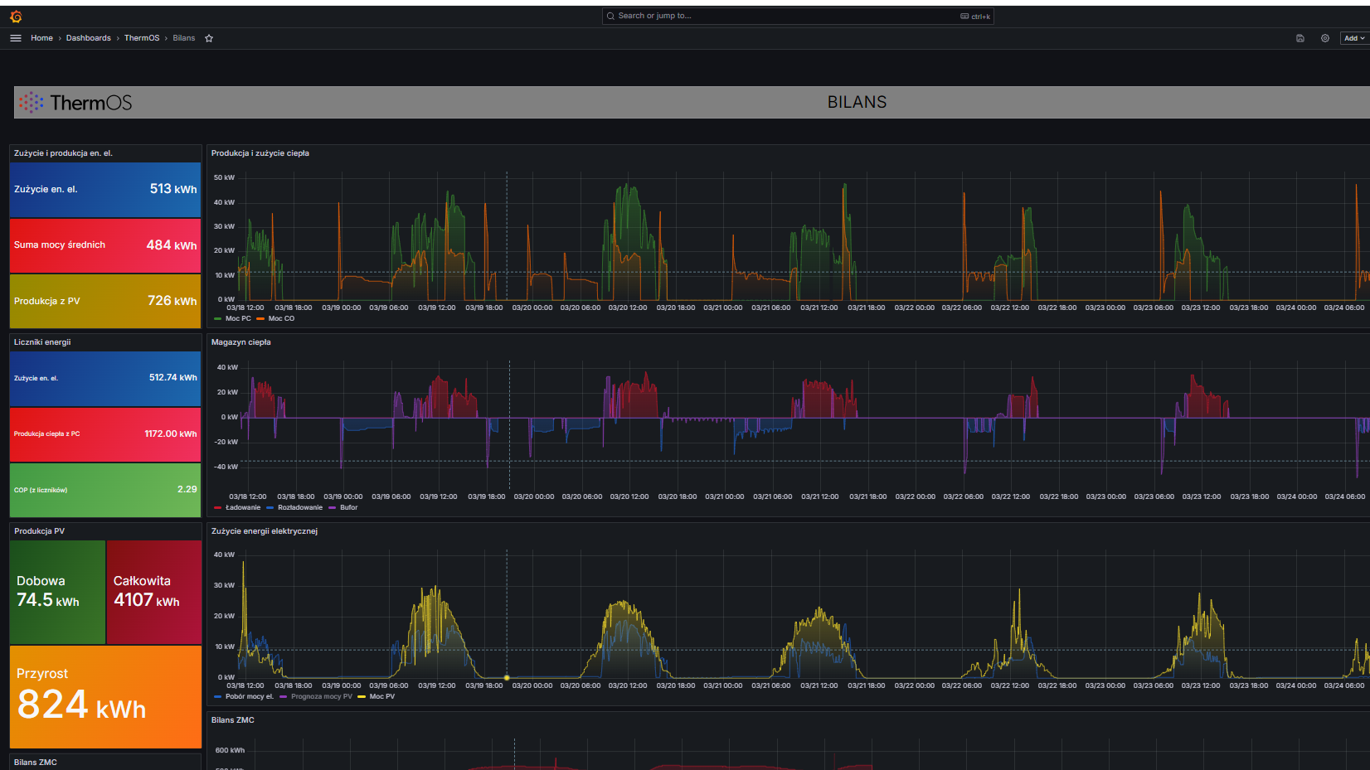This screenshot has height=770, width=1370.
Task: Open dashboard settings gear icon
Action: 1325,38
